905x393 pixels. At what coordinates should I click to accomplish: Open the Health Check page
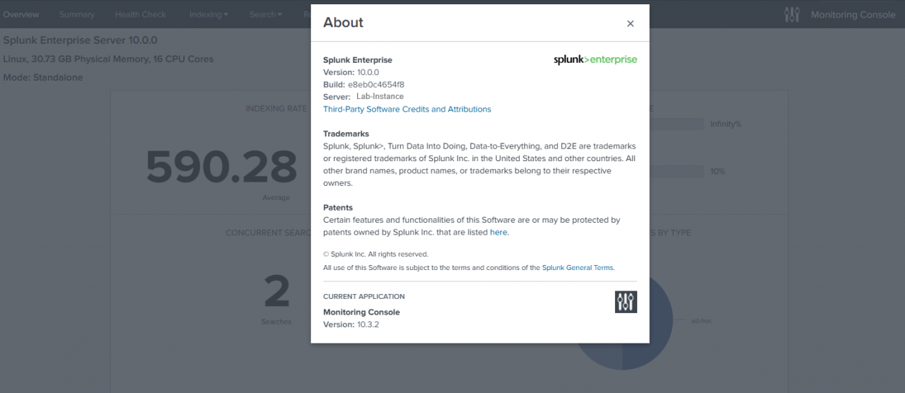pyautogui.click(x=142, y=14)
